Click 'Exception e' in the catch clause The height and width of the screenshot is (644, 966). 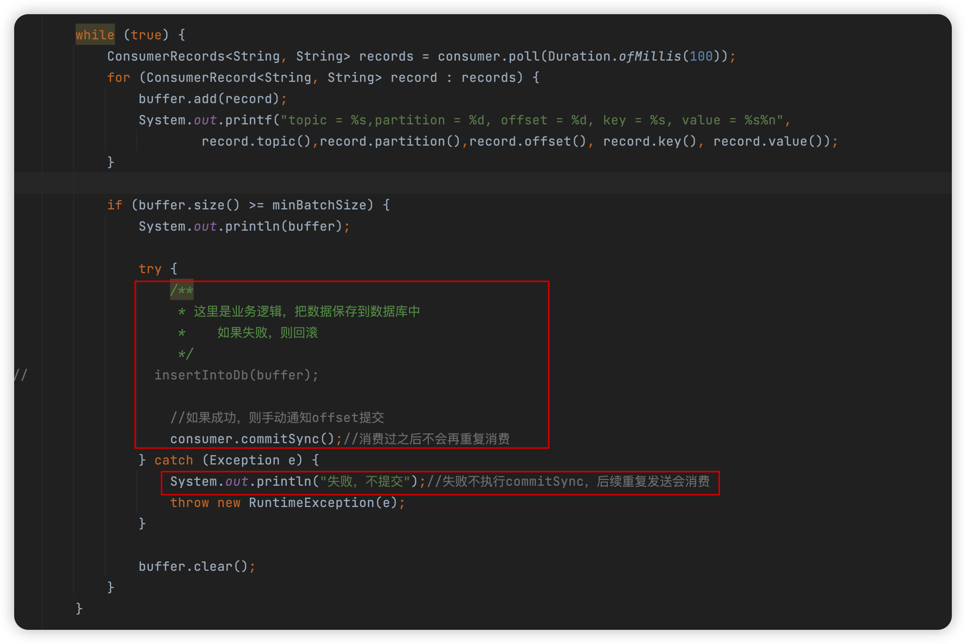(x=253, y=461)
